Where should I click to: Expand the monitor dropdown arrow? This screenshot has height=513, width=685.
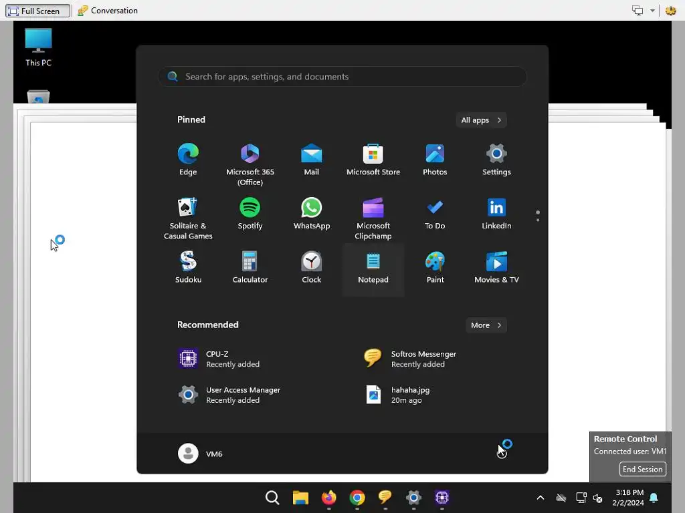point(652,11)
